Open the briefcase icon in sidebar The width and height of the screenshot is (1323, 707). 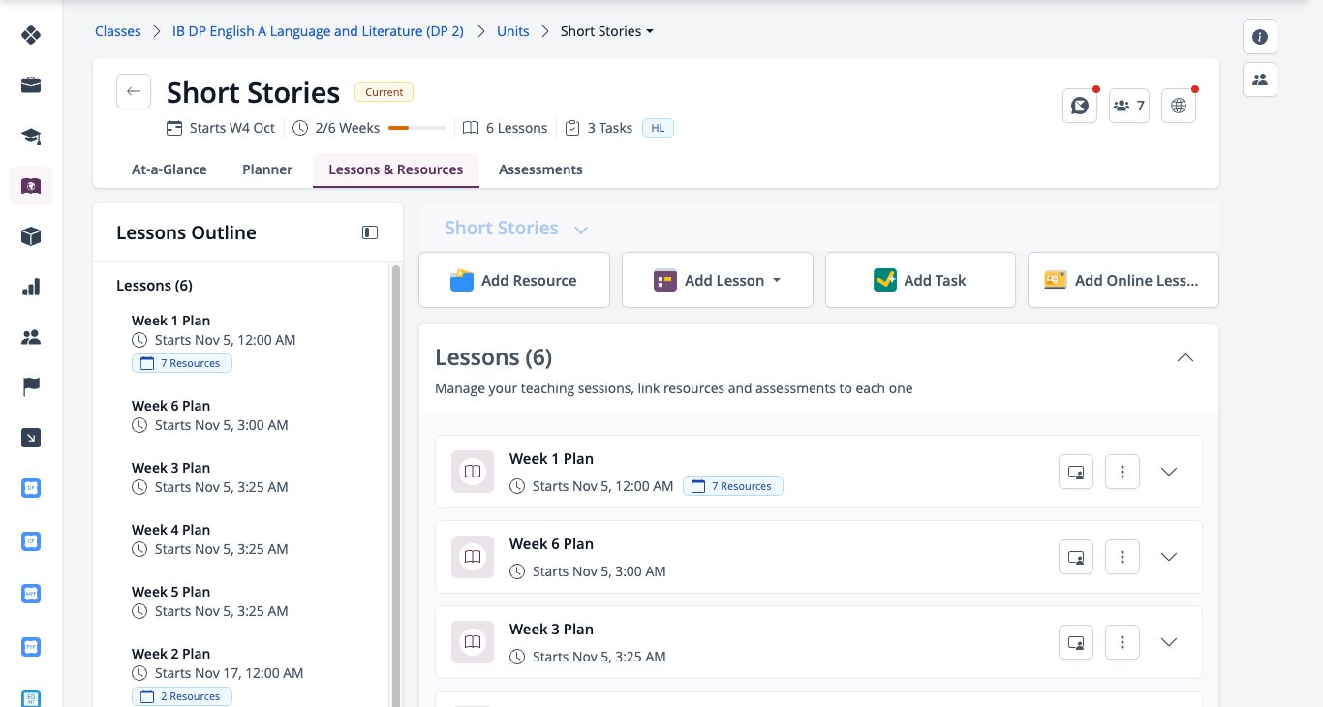click(x=31, y=85)
